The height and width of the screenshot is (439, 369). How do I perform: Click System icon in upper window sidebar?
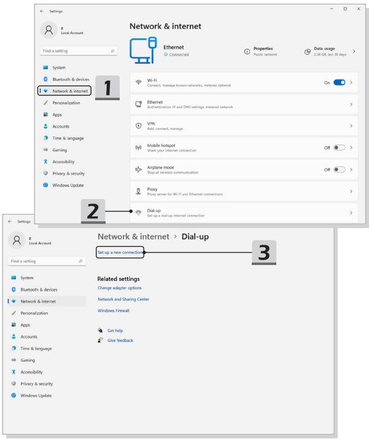[45, 68]
